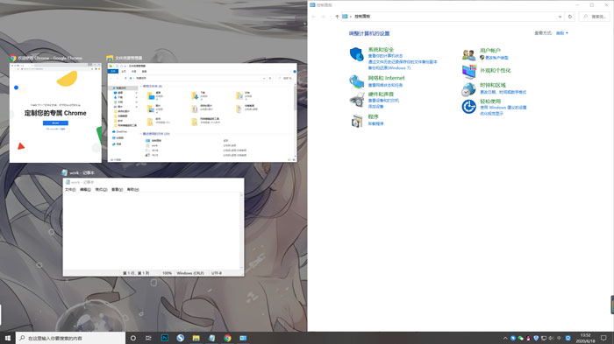Open the 系统和安全 category link

pos(381,50)
